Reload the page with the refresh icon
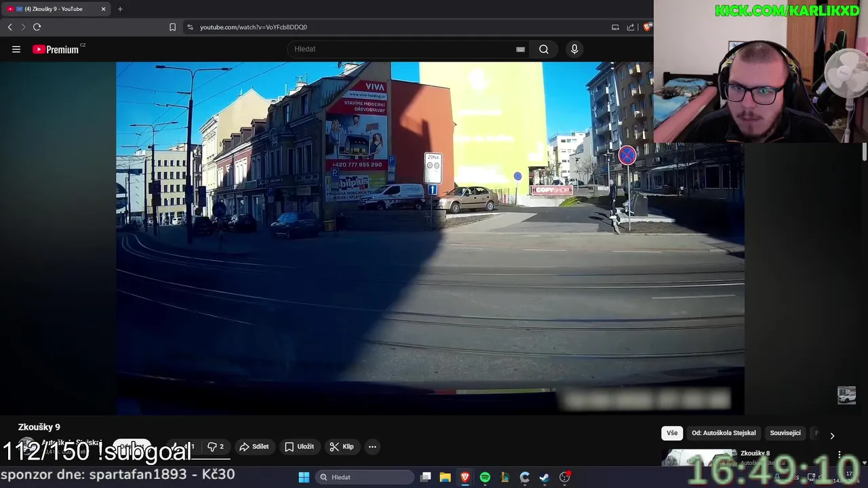Viewport: 868px width, 488px height. [37, 27]
